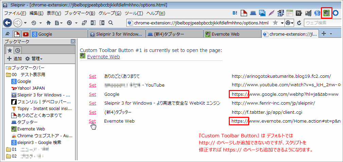
Task: Switch to the Sleipnir 3 for Windows tab
Action: [x=117, y=34]
